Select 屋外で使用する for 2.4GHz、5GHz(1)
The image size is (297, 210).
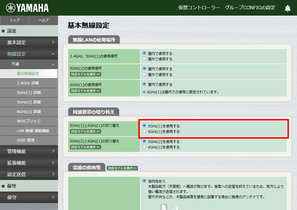[144, 59]
